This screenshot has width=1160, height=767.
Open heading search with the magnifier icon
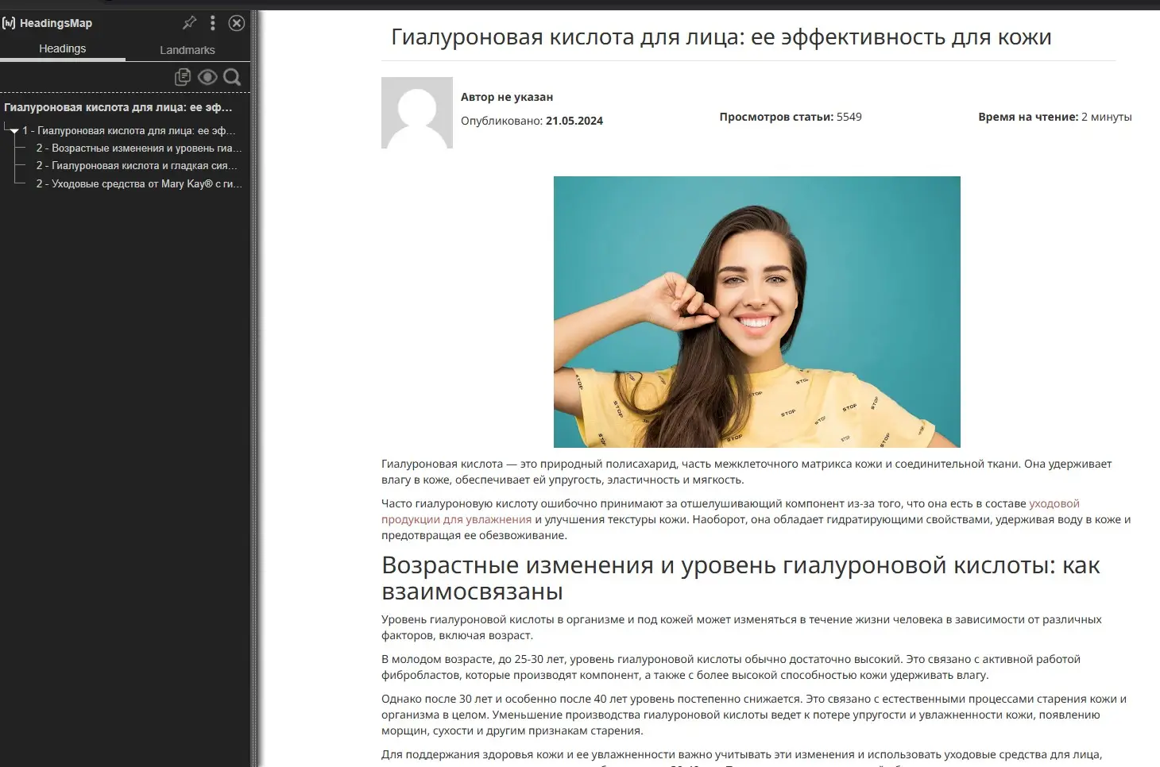pyautogui.click(x=232, y=77)
